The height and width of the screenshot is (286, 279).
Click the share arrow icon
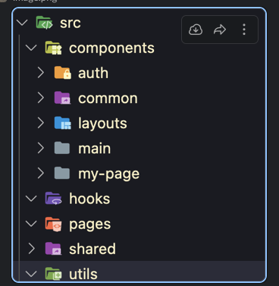[x=220, y=30]
